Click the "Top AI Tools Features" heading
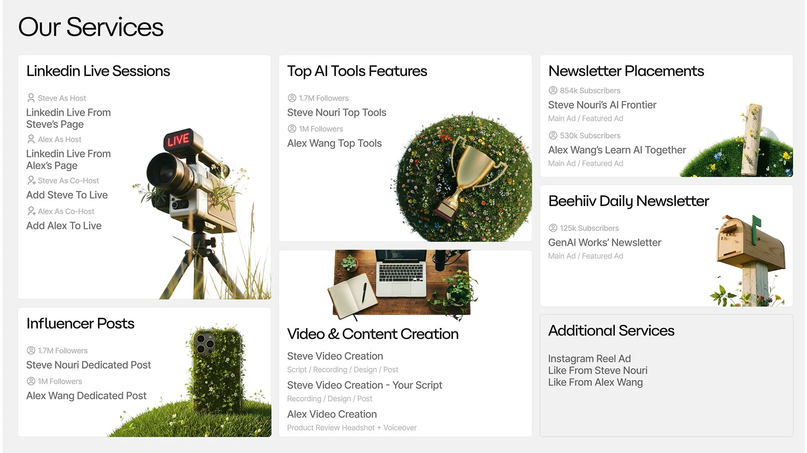The image size is (807, 453). tap(357, 71)
